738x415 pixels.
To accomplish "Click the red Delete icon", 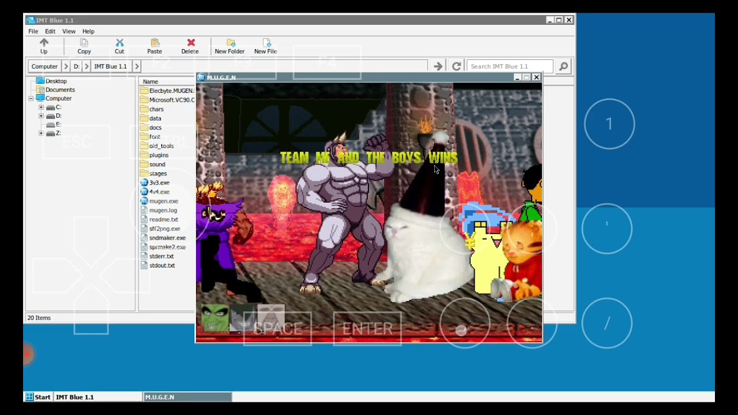I will pyautogui.click(x=191, y=43).
